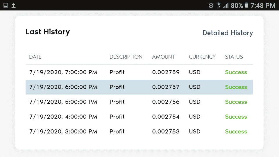Select the 3:00:00 PM profit row

[139, 131]
